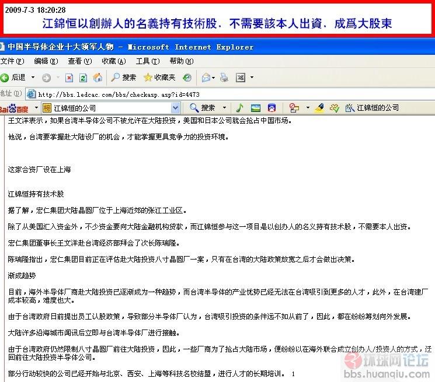Image resolution: width=435 pixels, height=382 pixels.
Task: Open the Back history dropdown arrow
Action: (33, 78)
